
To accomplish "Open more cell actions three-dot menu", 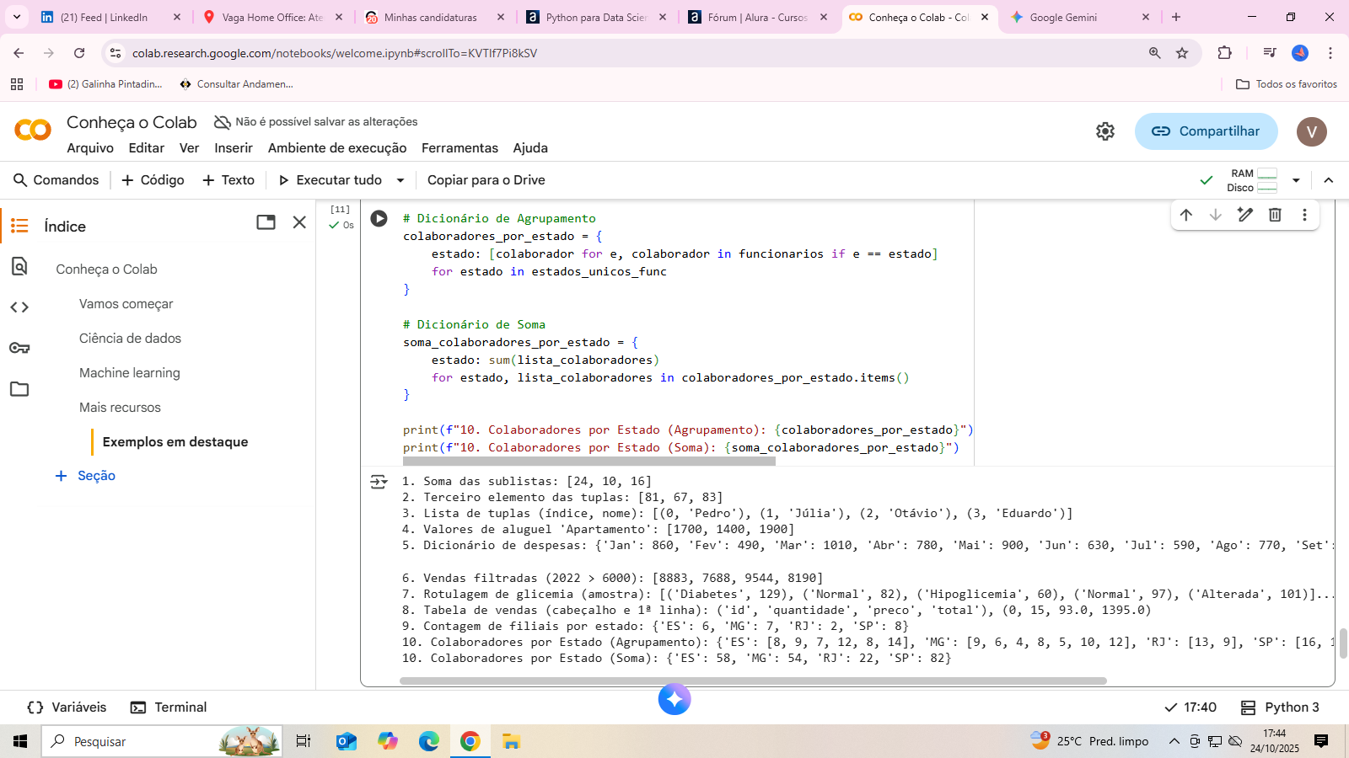I will (1304, 215).
